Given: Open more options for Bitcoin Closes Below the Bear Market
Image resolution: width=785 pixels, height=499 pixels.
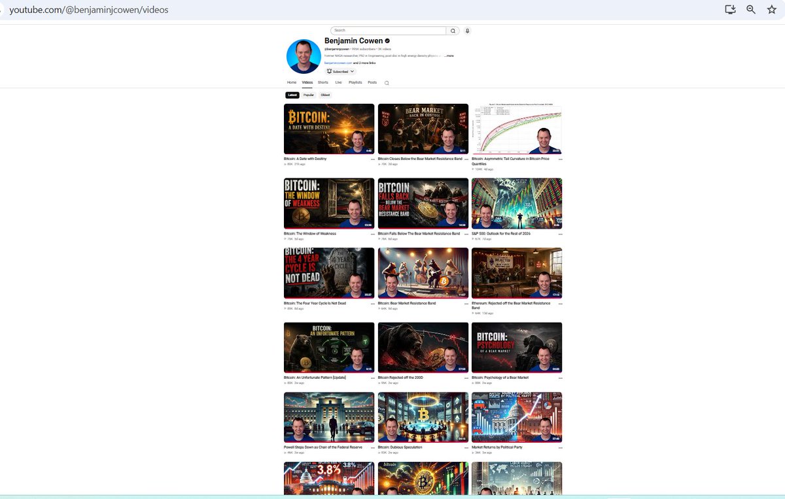Looking at the screenshot, I should click(466, 159).
